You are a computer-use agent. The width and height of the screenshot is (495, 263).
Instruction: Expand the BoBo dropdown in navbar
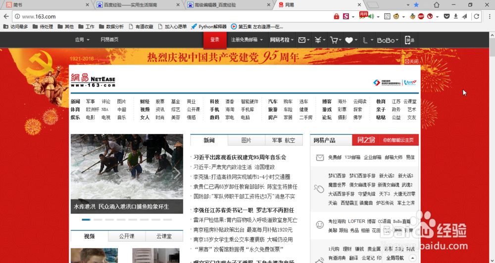388,40
